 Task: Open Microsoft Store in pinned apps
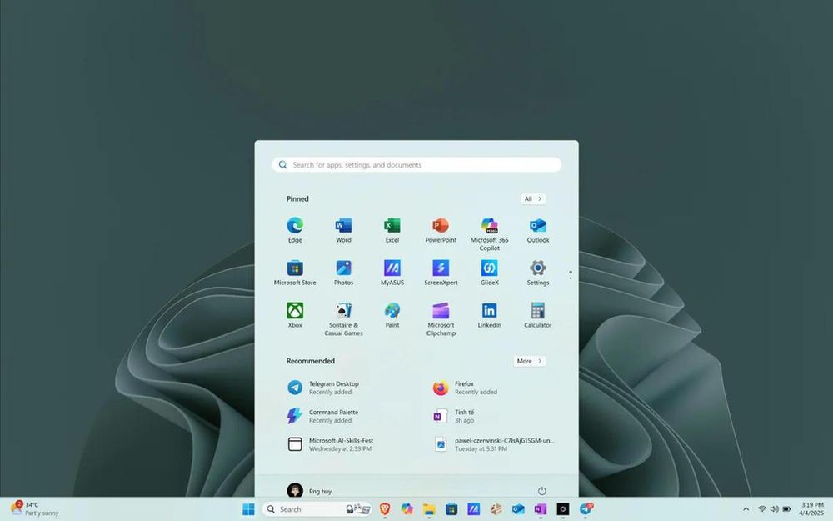point(295,273)
